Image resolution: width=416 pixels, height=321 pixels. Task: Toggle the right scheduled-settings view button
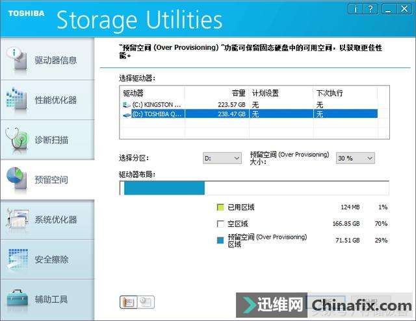click(x=146, y=302)
